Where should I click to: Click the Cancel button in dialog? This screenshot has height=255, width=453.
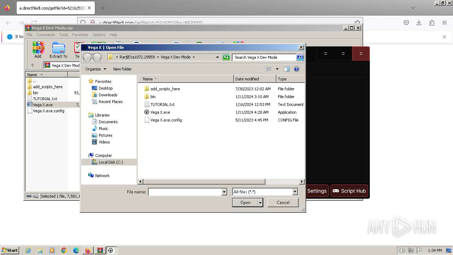[283, 203]
